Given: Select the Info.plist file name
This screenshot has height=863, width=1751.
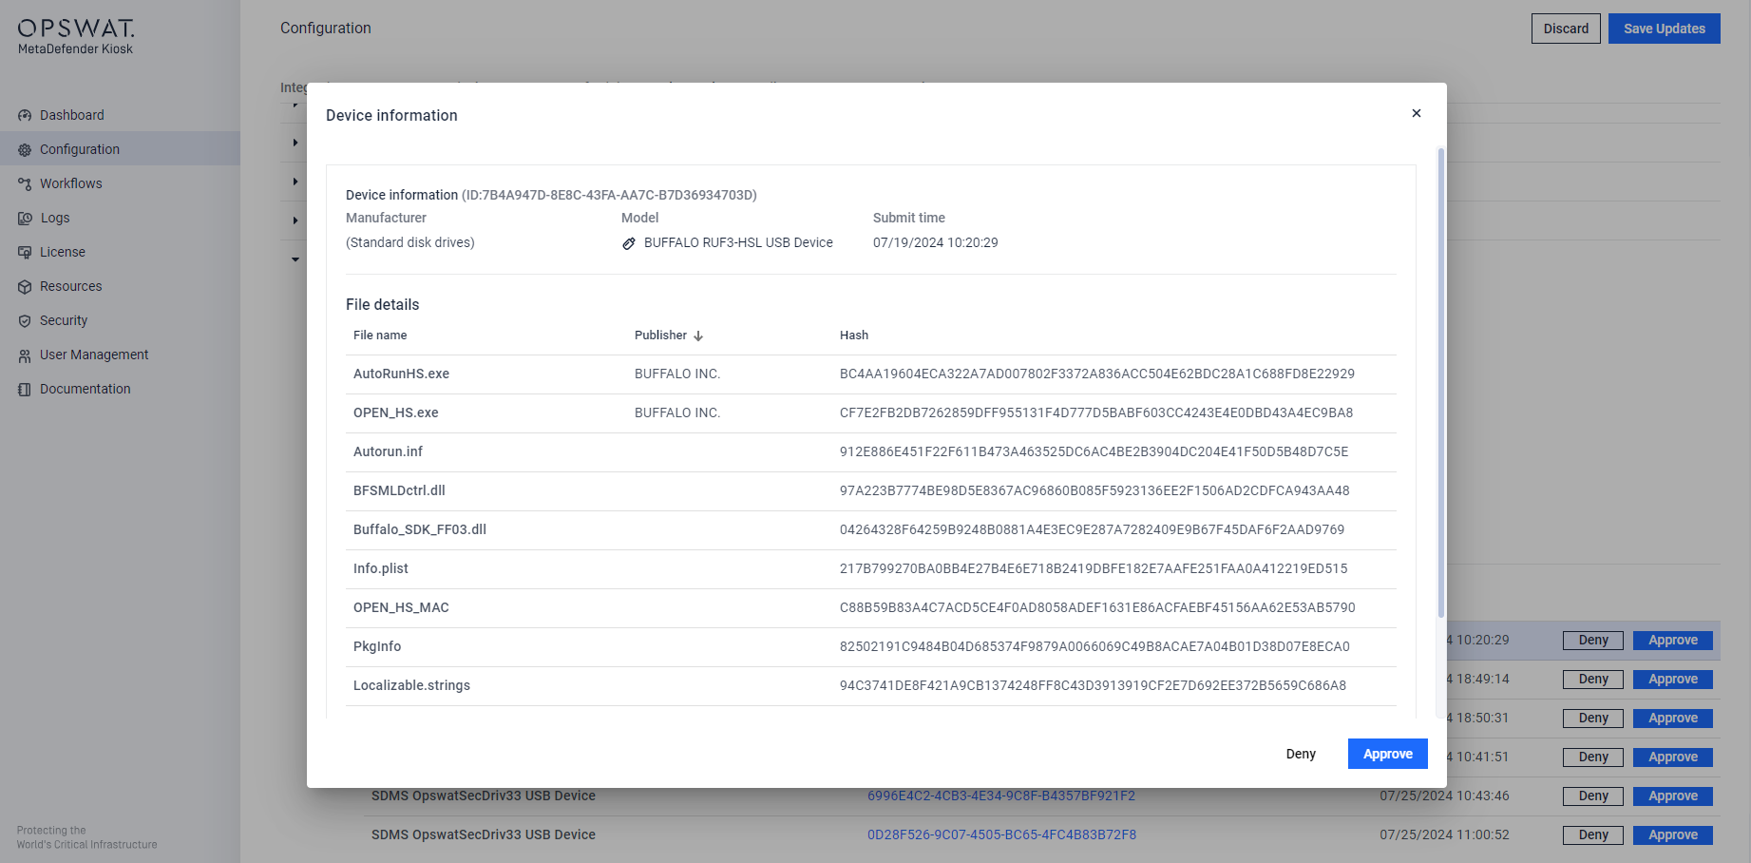Looking at the screenshot, I should (381, 568).
